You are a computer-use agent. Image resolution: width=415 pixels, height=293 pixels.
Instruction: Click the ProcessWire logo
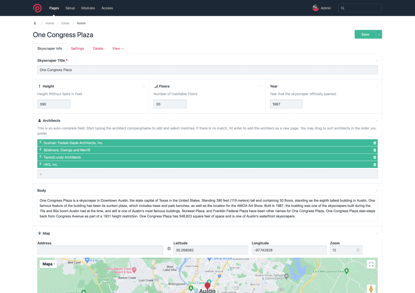[x=37, y=8]
